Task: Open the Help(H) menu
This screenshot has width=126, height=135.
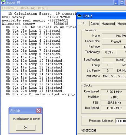Action: click(x=43, y=8)
